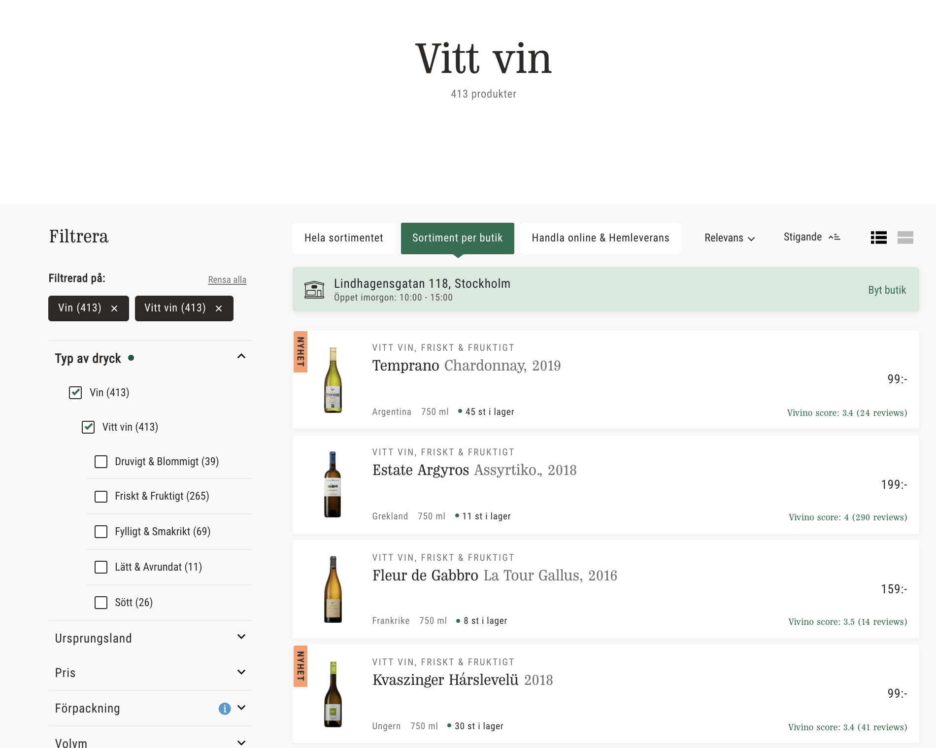This screenshot has height=748, width=936.
Task: Expand the Förpackning filter chevron
Action: [241, 708]
